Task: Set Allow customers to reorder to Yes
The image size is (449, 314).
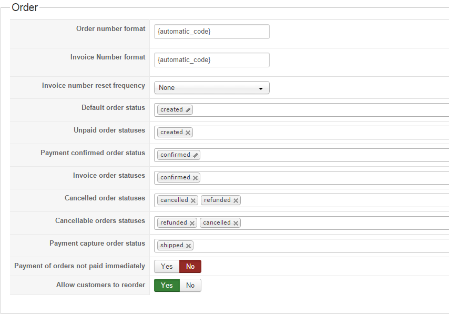Action: coord(167,286)
